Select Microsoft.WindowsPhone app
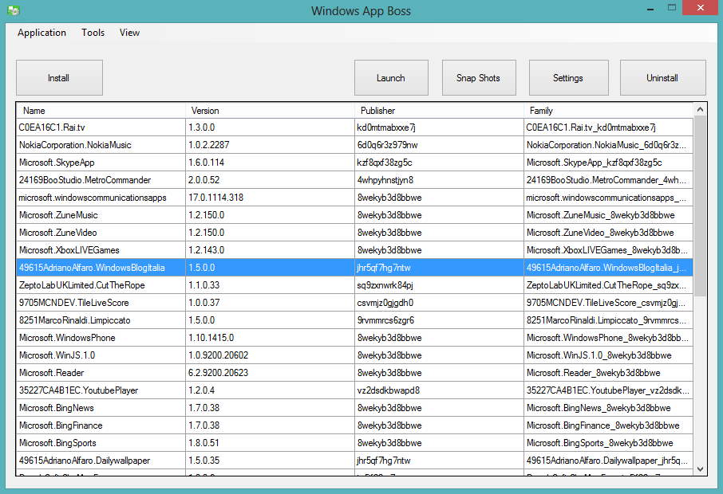The width and height of the screenshot is (723, 494). click(x=354, y=338)
